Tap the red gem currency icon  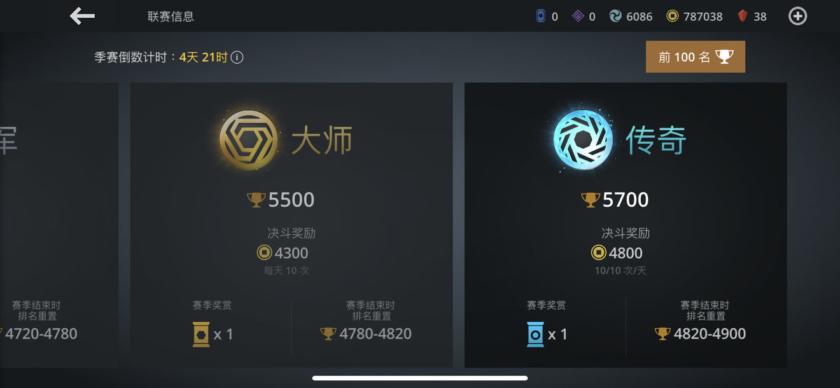coord(742,17)
